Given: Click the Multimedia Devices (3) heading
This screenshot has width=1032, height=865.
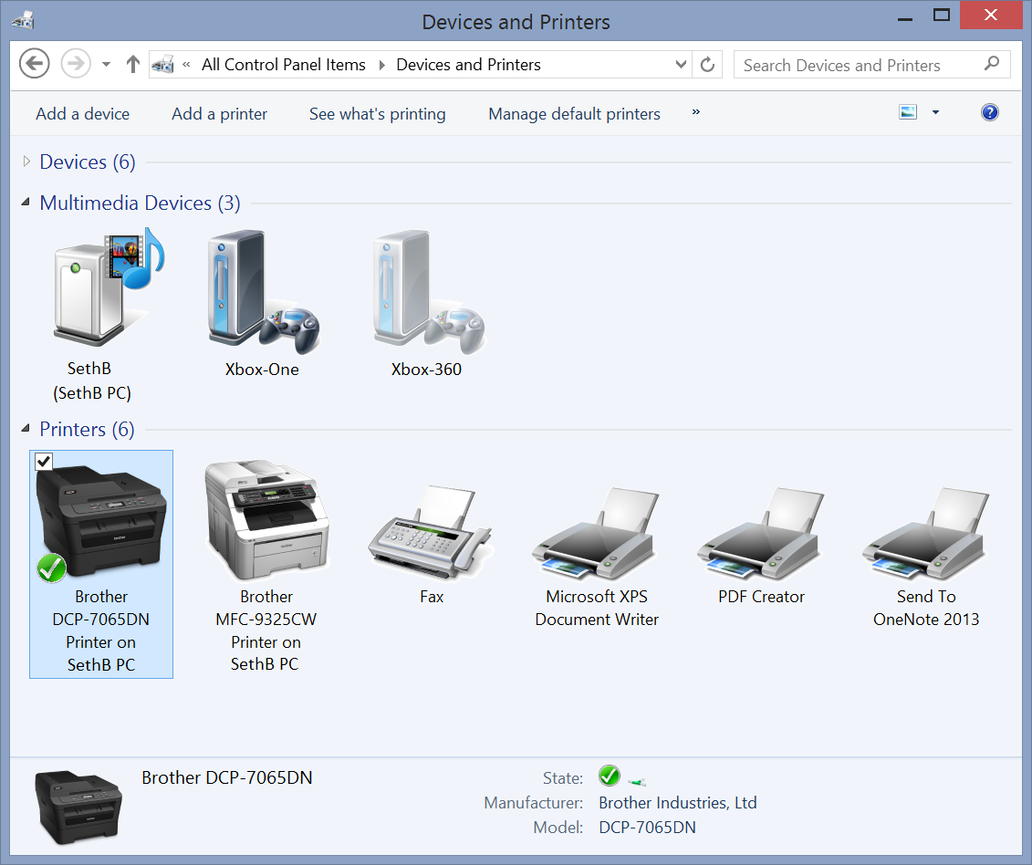Looking at the screenshot, I should tap(141, 203).
